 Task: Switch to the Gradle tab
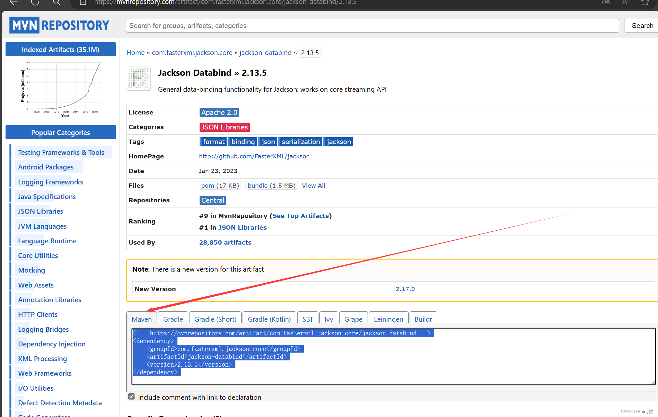tap(173, 319)
